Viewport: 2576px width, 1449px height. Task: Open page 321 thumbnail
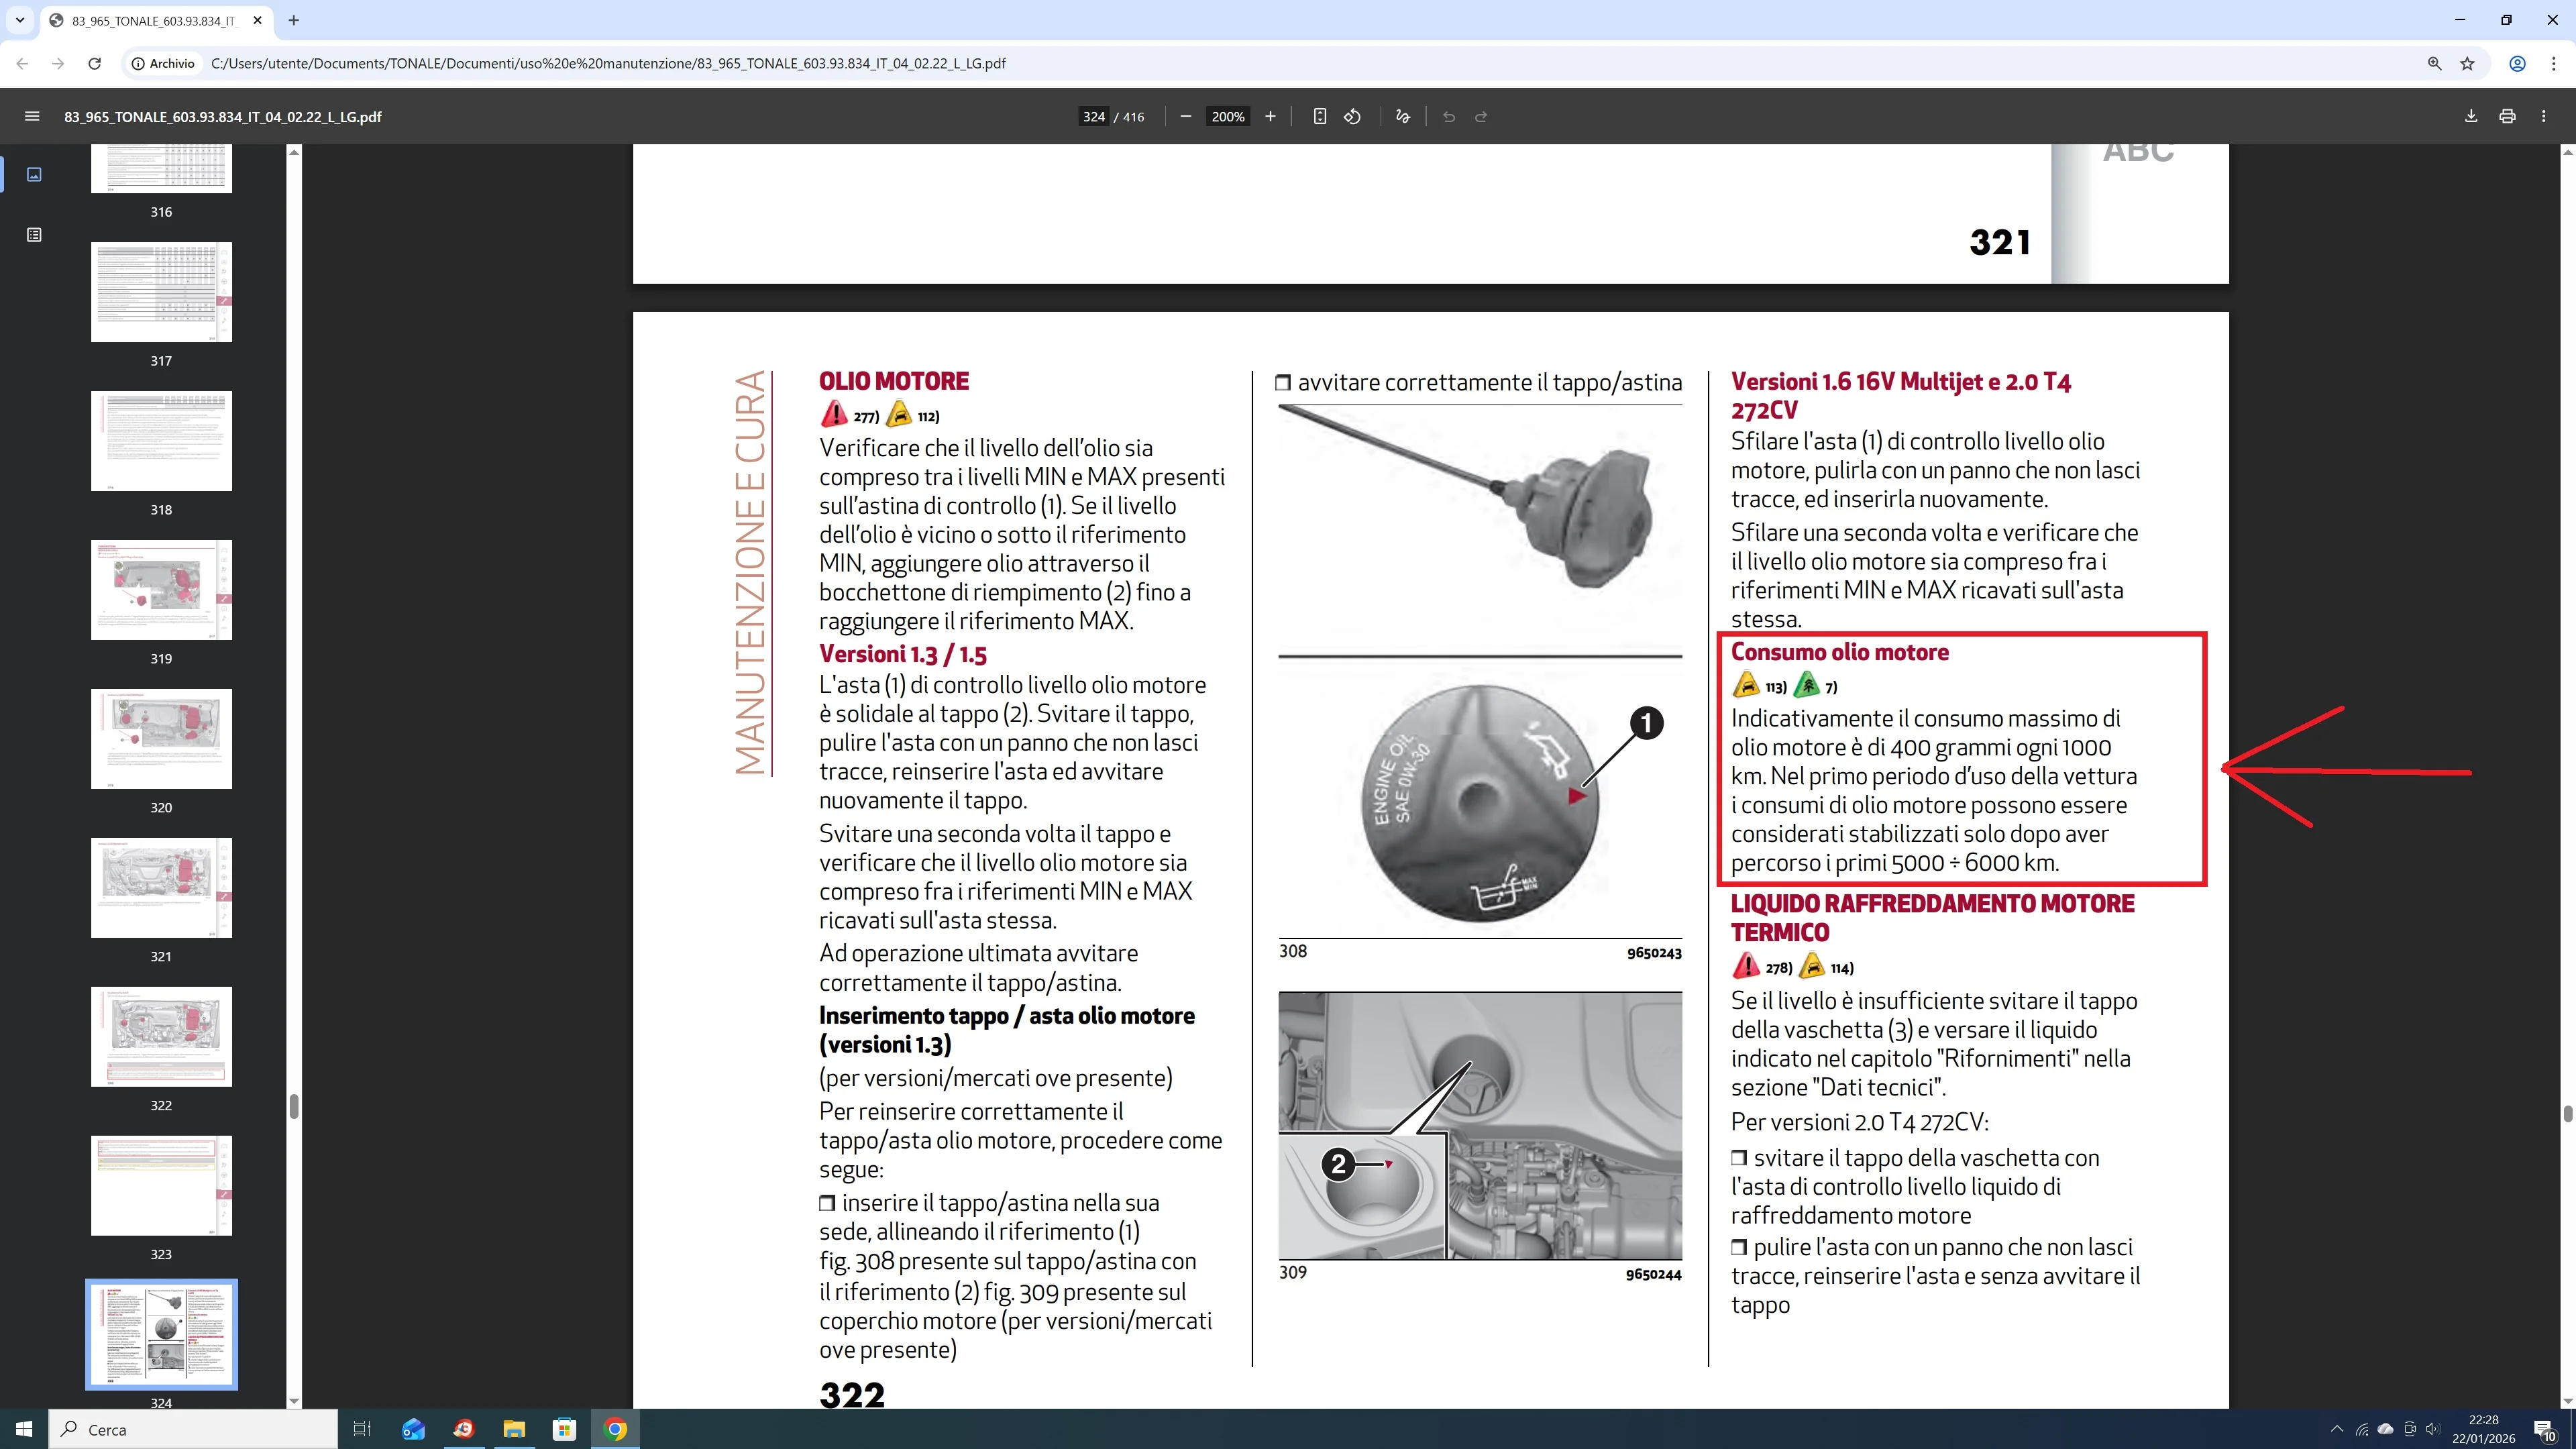pyautogui.click(x=161, y=888)
